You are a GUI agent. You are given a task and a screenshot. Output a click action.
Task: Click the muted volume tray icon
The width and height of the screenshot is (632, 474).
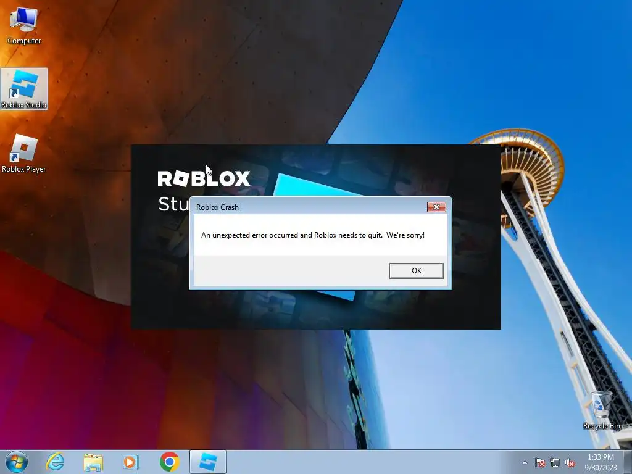(x=570, y=462)
